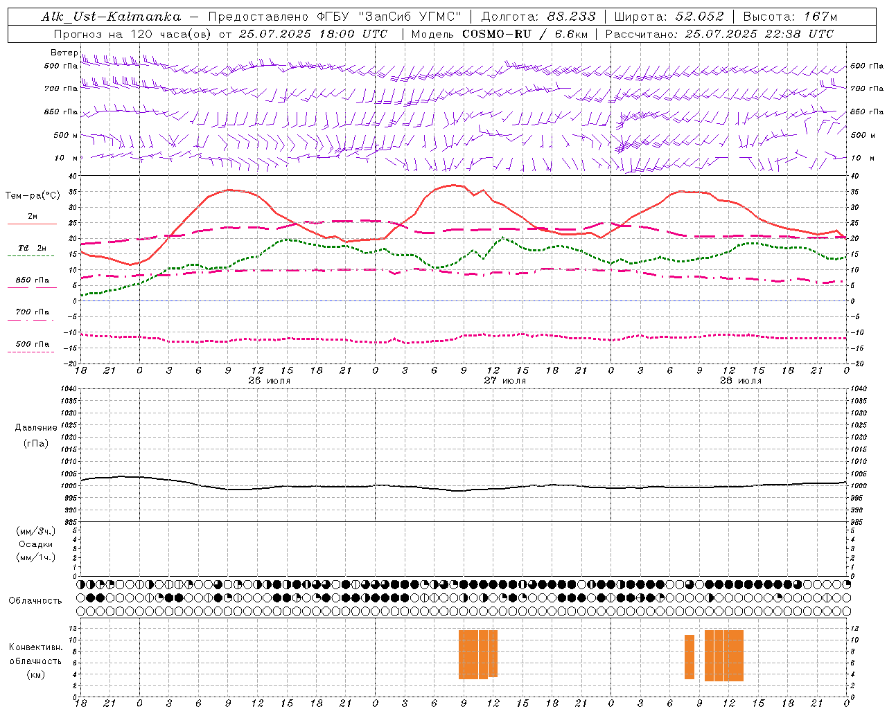887x709 pixels.
Task: Click the (мм/3ч.) precipitation unit label
Action: (x=36, y=531)
